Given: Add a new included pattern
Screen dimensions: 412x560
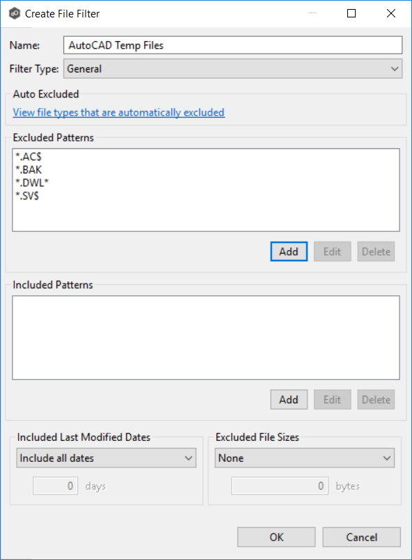Looking at the screenshot, I should [289, 399].
